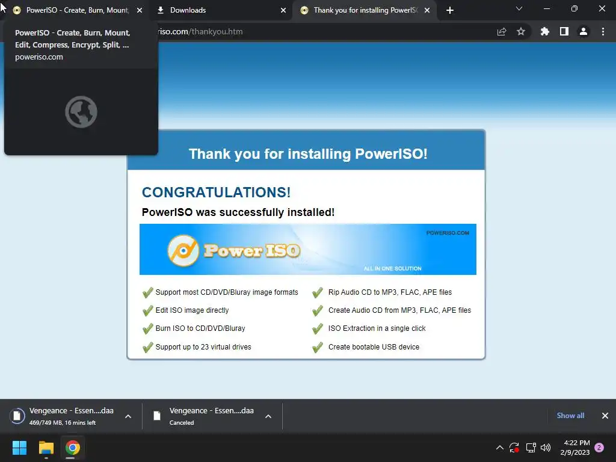Image resolution: width=616 pixels, height=462 pixels.
Task: Click the PowerISO tab disc favicon
Action: pos(17,10)
